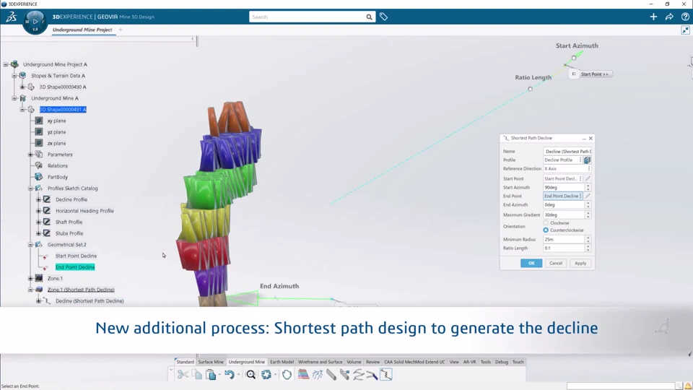Click the Copy icon in bottom toolbar
Viewport: 693px width, 390px height.
pos(197,375)
